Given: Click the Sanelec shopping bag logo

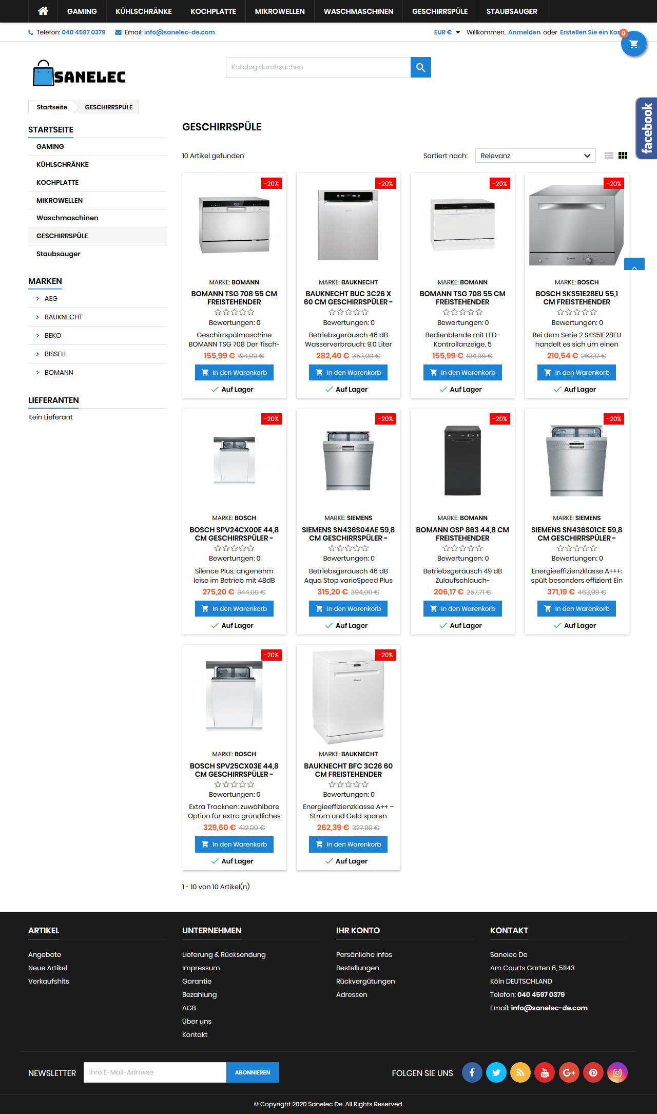Looking at the screenshot, I should point(79,73).
